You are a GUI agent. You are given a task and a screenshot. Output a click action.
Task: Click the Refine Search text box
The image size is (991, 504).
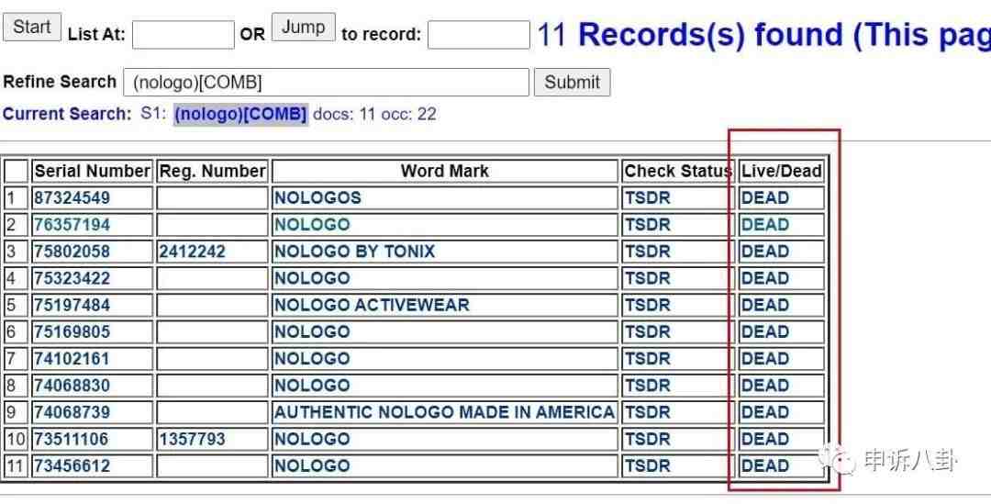[x=326, y=83]
